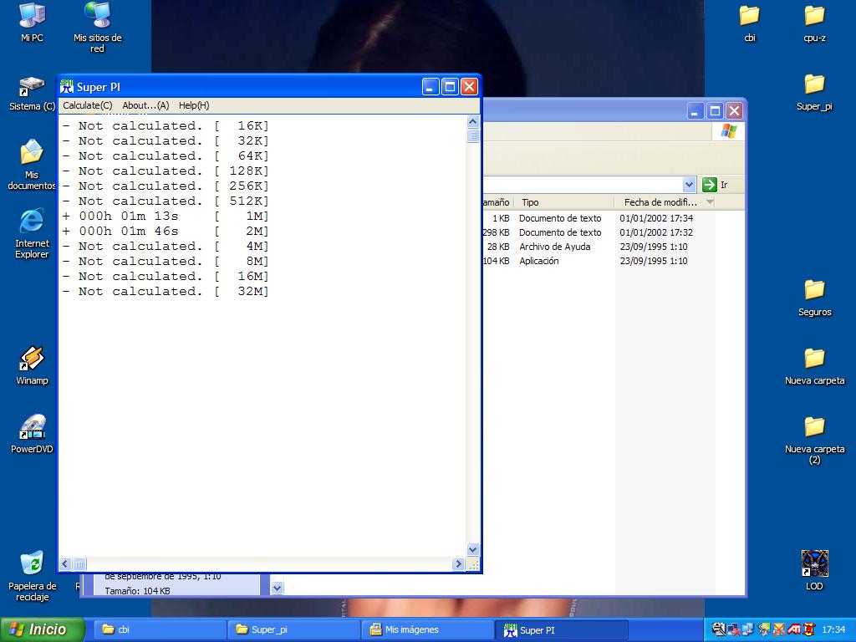Click the green Ir go button
Image resolution: width=856 pixels, height=642 pixels.
coord(710,185)
